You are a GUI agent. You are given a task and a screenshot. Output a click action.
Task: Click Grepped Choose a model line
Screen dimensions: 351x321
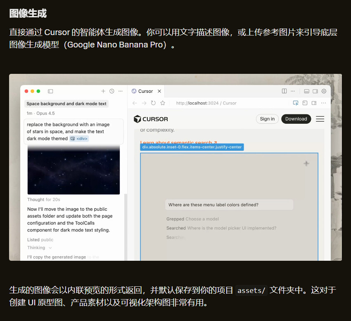coord(192,219)
